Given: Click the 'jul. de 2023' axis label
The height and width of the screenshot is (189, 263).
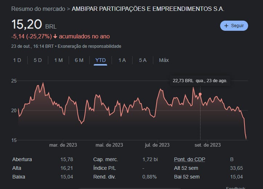Looking at the screenshot, I should coord(157,145).
